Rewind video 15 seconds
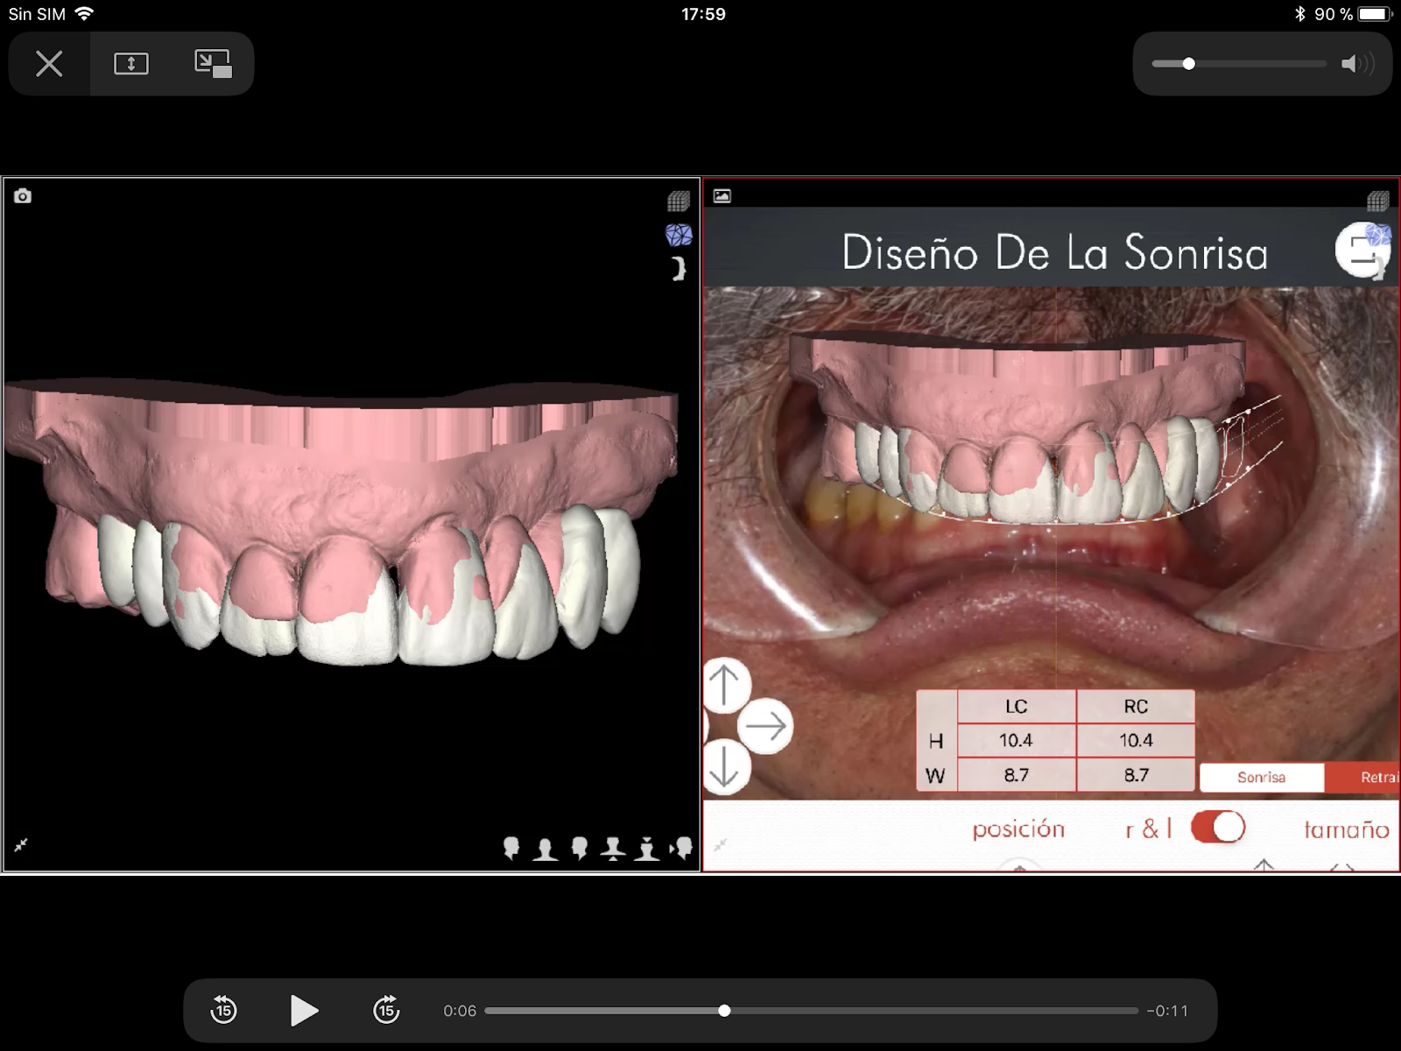The image size is (1401, 1051). [x=223, y=1010]
